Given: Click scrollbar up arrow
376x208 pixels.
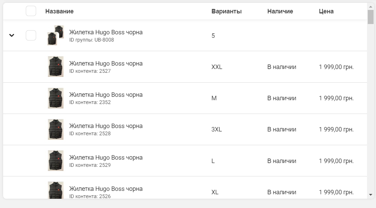Looking at the screenshot, I should (371, 7).
